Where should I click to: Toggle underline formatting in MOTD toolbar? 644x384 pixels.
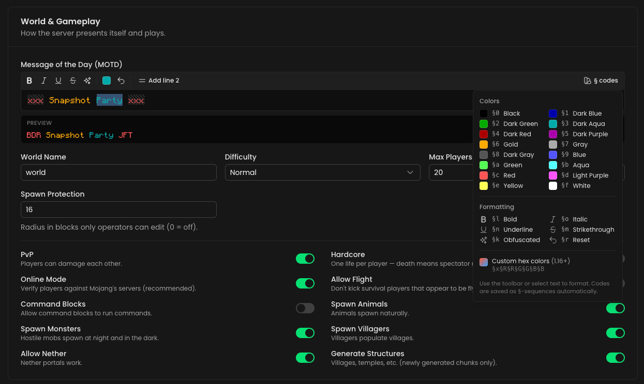58,81
